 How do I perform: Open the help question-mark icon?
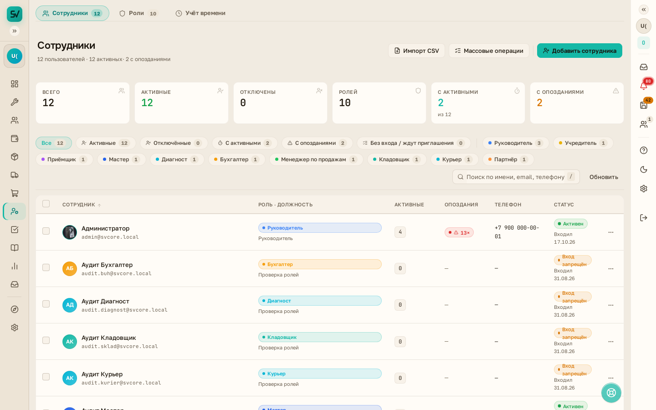[644, 150]
